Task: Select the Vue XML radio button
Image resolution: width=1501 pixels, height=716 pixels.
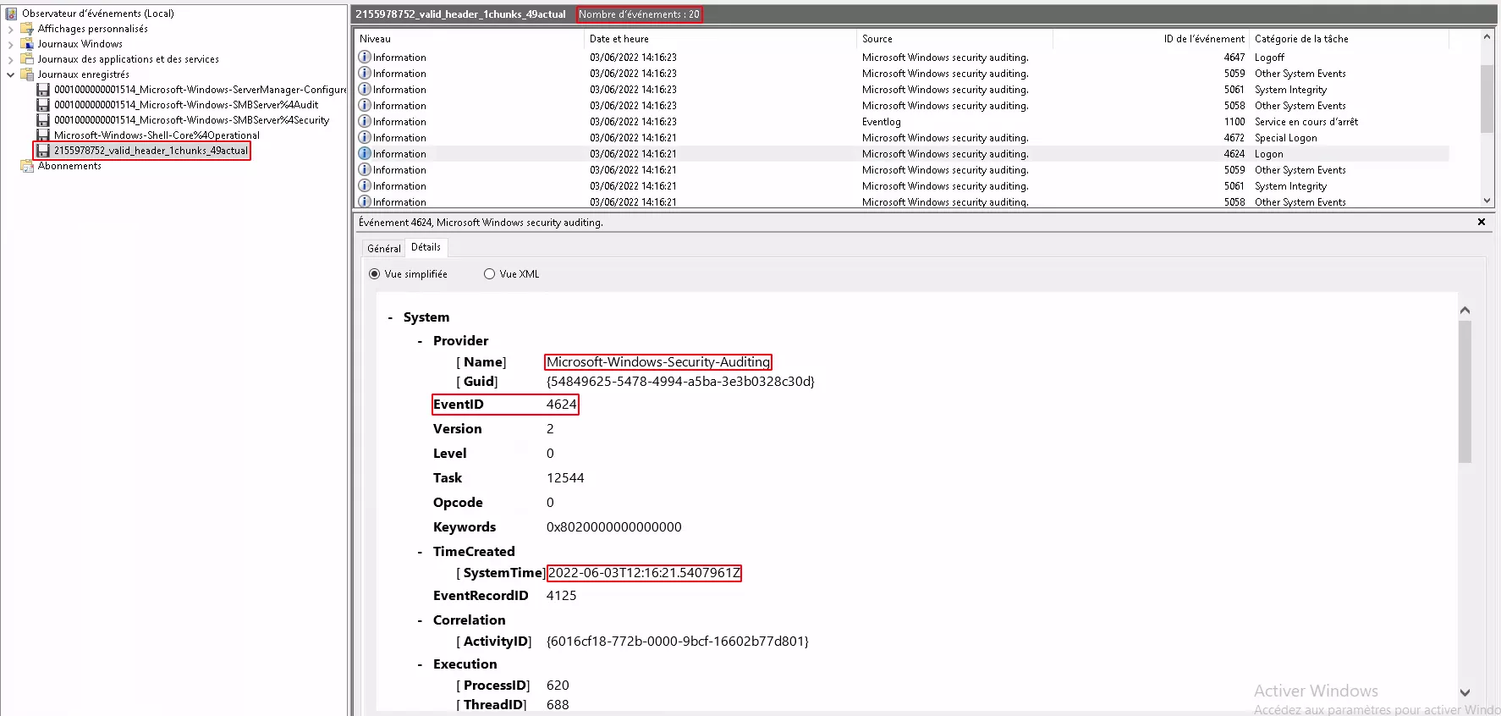Action: (x=489, y=274)
